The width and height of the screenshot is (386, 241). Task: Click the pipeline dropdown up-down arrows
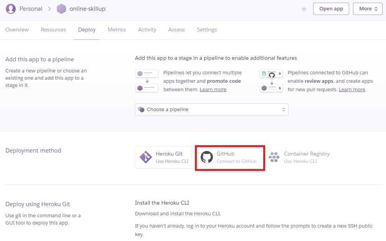[x=283, y=110]
